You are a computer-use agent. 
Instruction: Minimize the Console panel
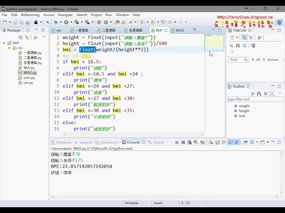pos(273,142)
